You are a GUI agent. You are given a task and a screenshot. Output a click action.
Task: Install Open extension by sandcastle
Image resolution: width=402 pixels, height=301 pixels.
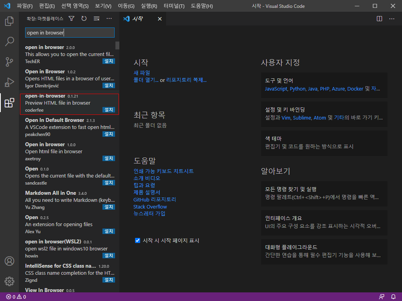click(109, 183)
